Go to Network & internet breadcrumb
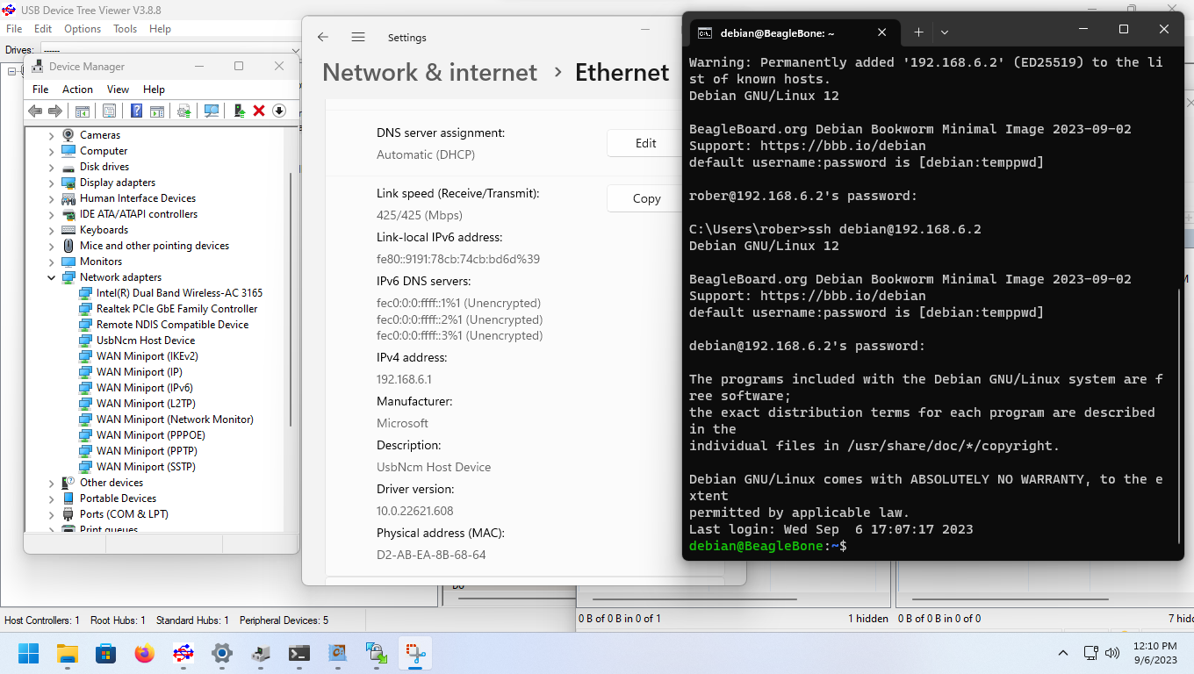This screenshot has width=1194, height=674. pyautogui.click(x=430, y=72)
